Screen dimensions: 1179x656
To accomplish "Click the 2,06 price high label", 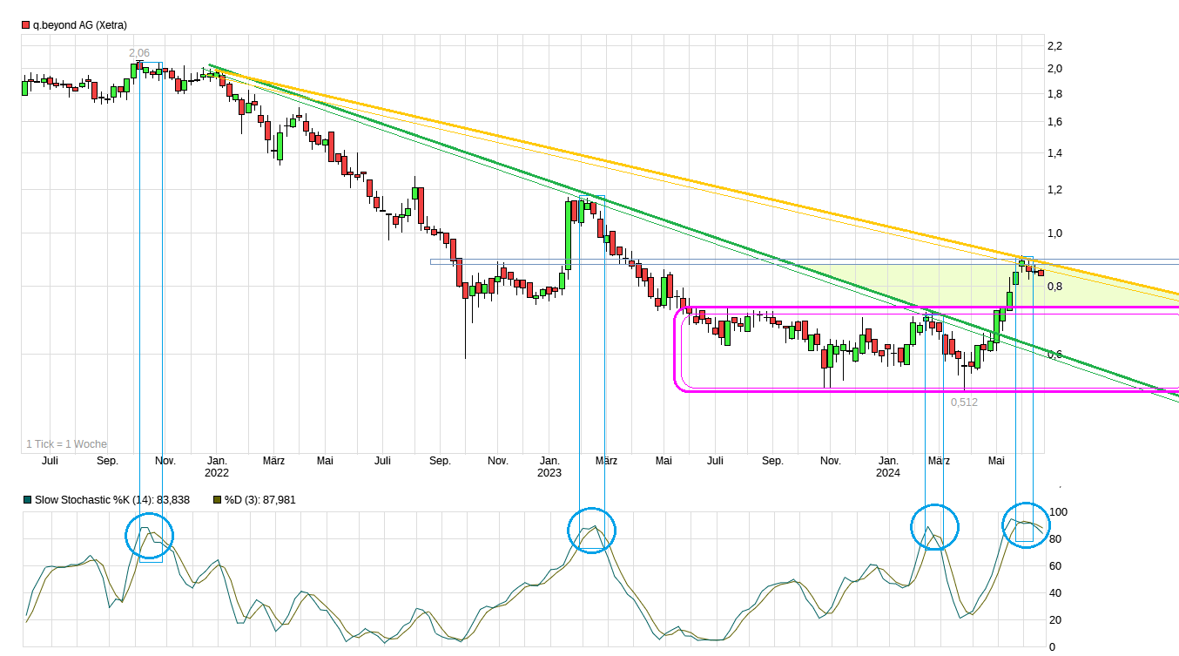I will click(x=138, y=53).
